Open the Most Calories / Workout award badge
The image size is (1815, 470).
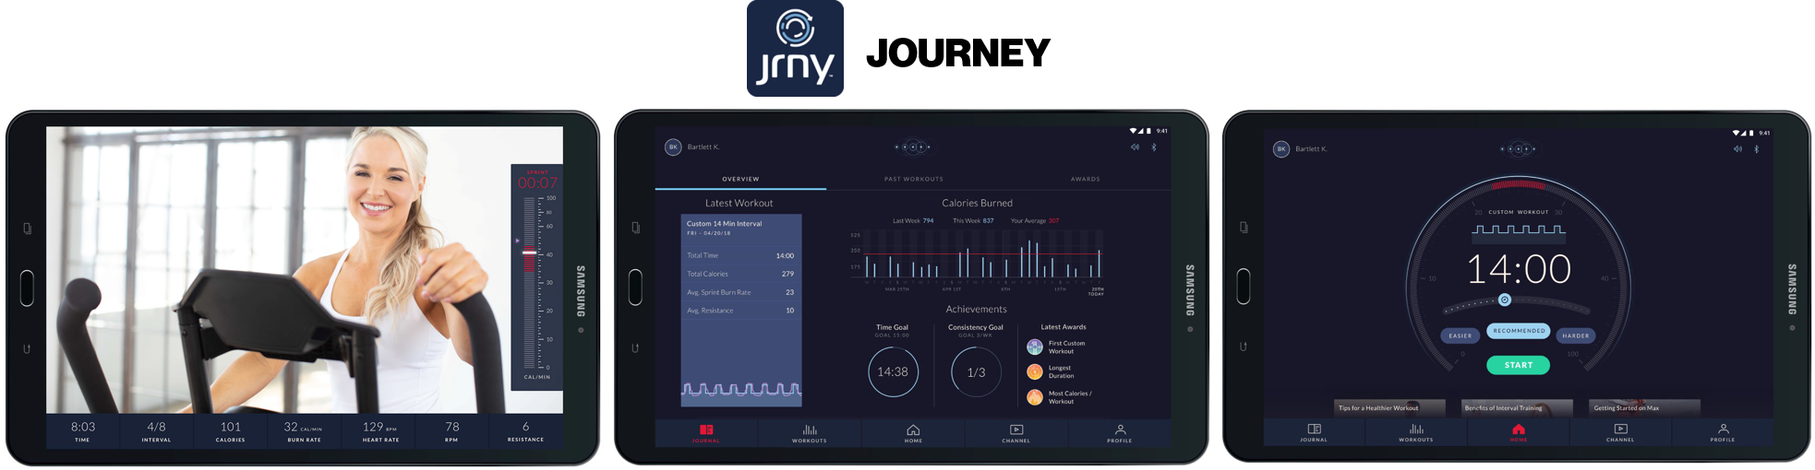(x=1035, y=397)
